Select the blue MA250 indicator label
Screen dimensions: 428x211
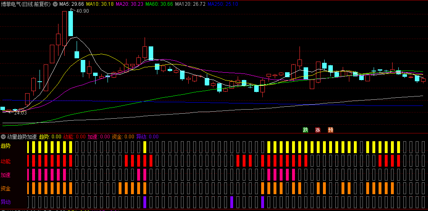[x=223, y=4]
